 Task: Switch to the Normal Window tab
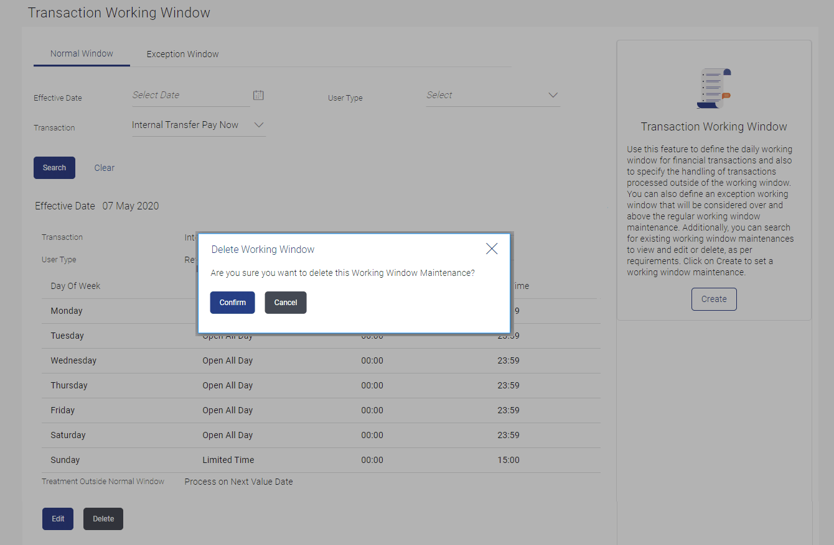[x=82, y=54]
